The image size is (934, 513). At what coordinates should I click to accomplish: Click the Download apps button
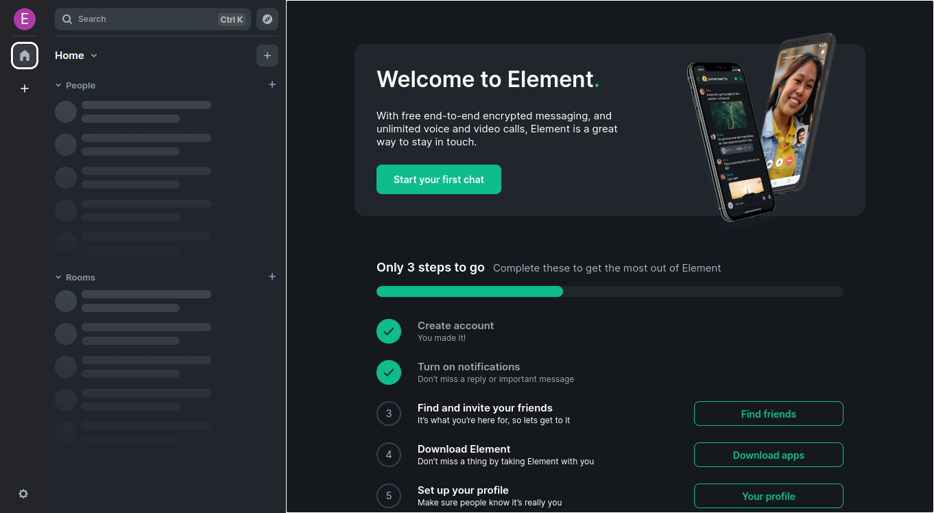769,455
